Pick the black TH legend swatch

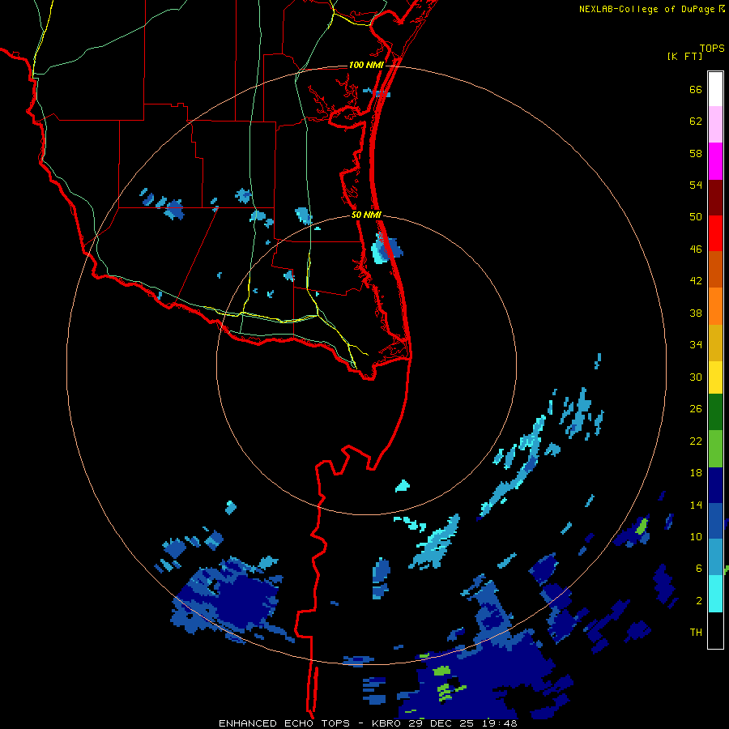click(x=715, y=630)
